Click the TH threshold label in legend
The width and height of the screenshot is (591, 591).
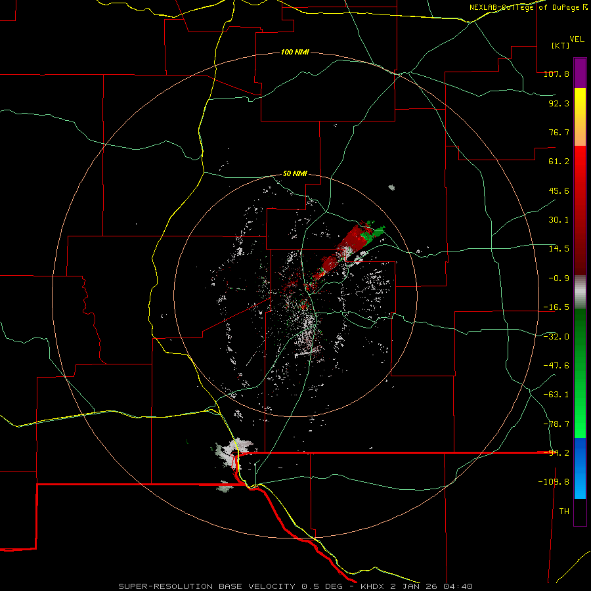point(564,512)
